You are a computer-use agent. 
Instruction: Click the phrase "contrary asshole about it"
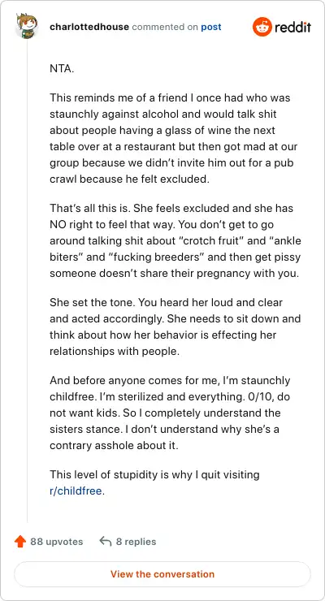pyautogui.click(x=115, y=446)
